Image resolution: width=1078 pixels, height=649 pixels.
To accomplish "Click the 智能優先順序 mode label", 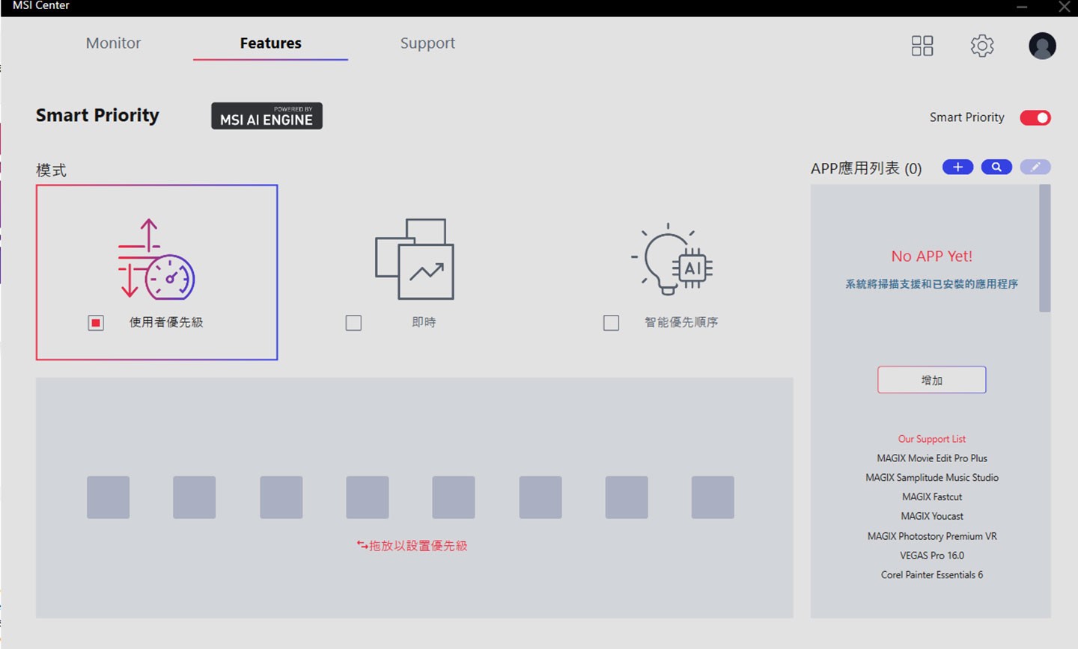I will pos(681,322).
